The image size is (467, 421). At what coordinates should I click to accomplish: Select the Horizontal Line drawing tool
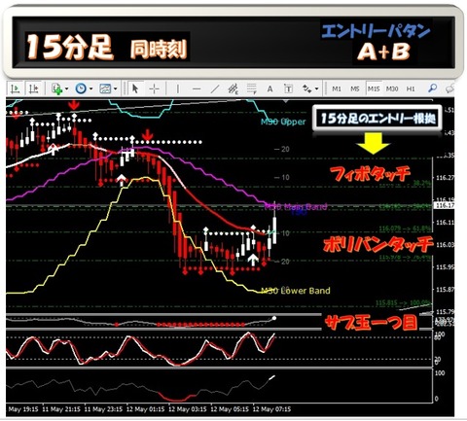click(197, 88)
